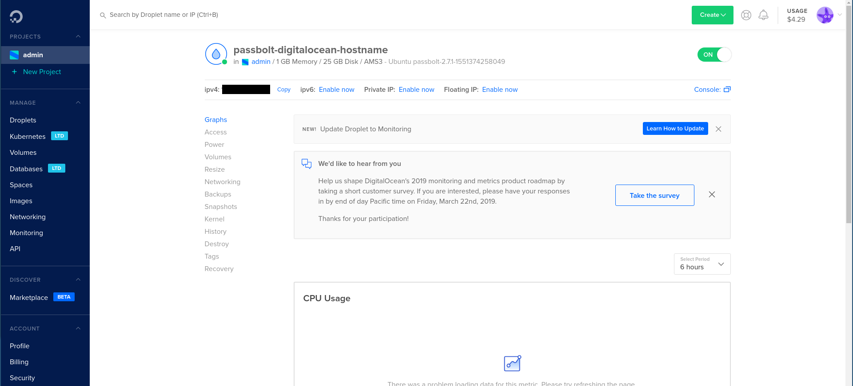Select the Tags tab

click(212, 256)
